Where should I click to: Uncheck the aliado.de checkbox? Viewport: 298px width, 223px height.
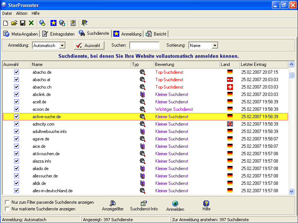pos(16,169)
